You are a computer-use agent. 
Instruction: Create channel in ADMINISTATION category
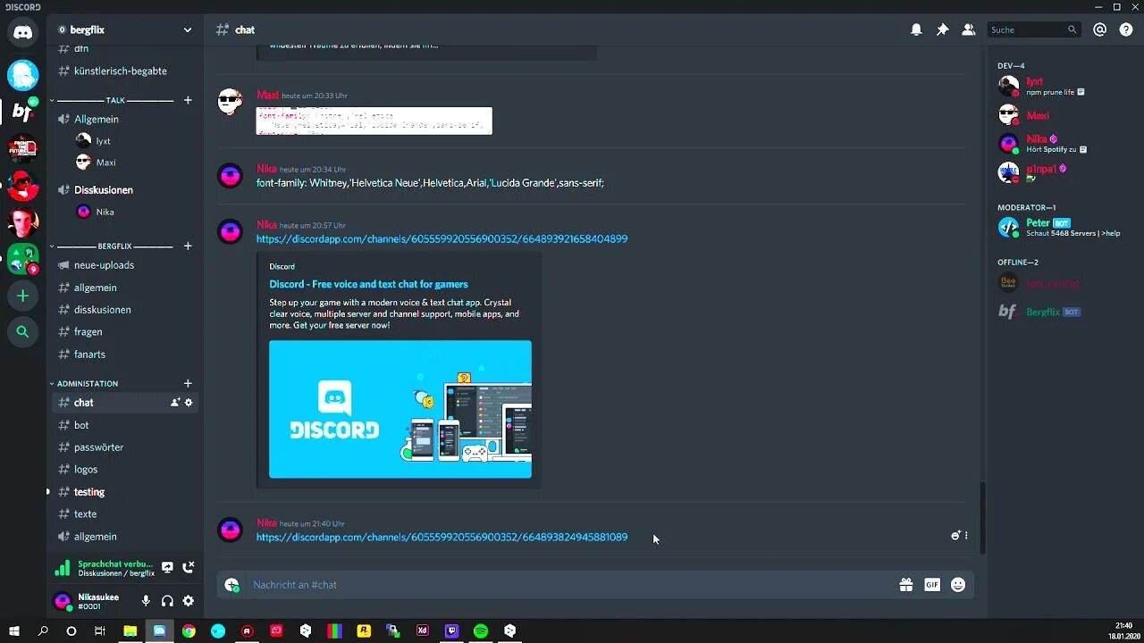point(188,383)
